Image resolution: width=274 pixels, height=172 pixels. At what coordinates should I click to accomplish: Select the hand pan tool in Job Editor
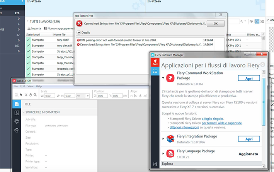click(x=31, y=95)
